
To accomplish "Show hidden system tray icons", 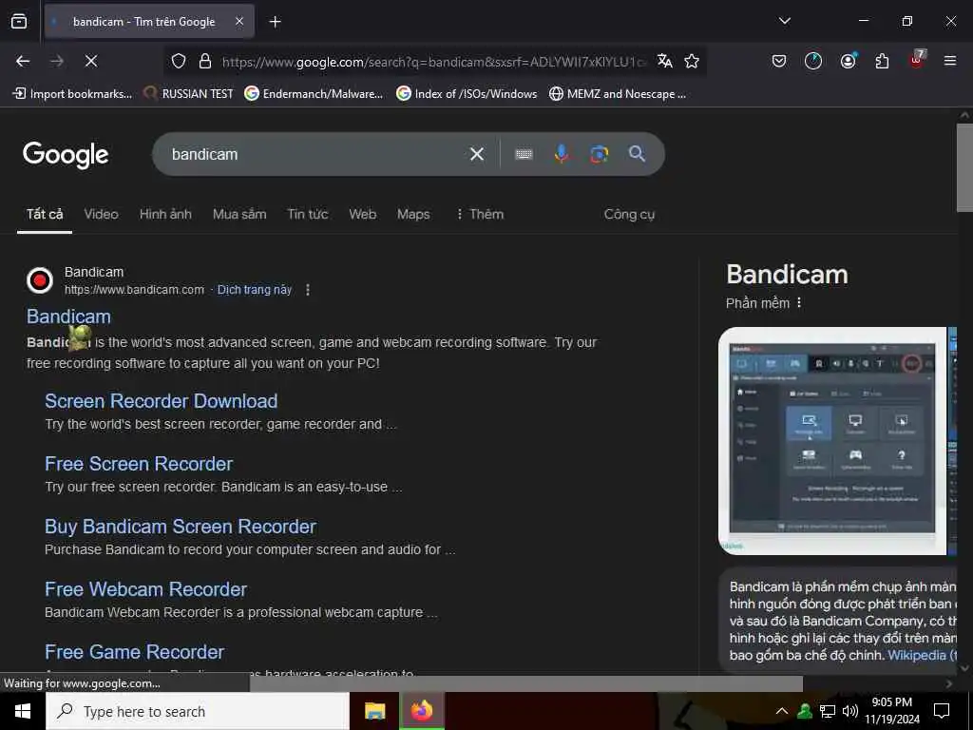I will (x=782, y=711).
